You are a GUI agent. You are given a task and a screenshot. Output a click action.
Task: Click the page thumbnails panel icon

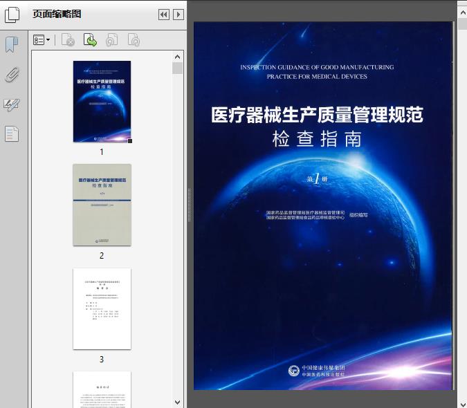coord(12,15)
